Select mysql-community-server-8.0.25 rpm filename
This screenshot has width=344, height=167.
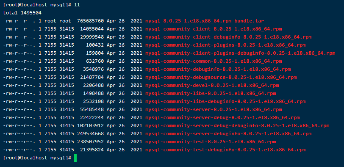(214, 109)
